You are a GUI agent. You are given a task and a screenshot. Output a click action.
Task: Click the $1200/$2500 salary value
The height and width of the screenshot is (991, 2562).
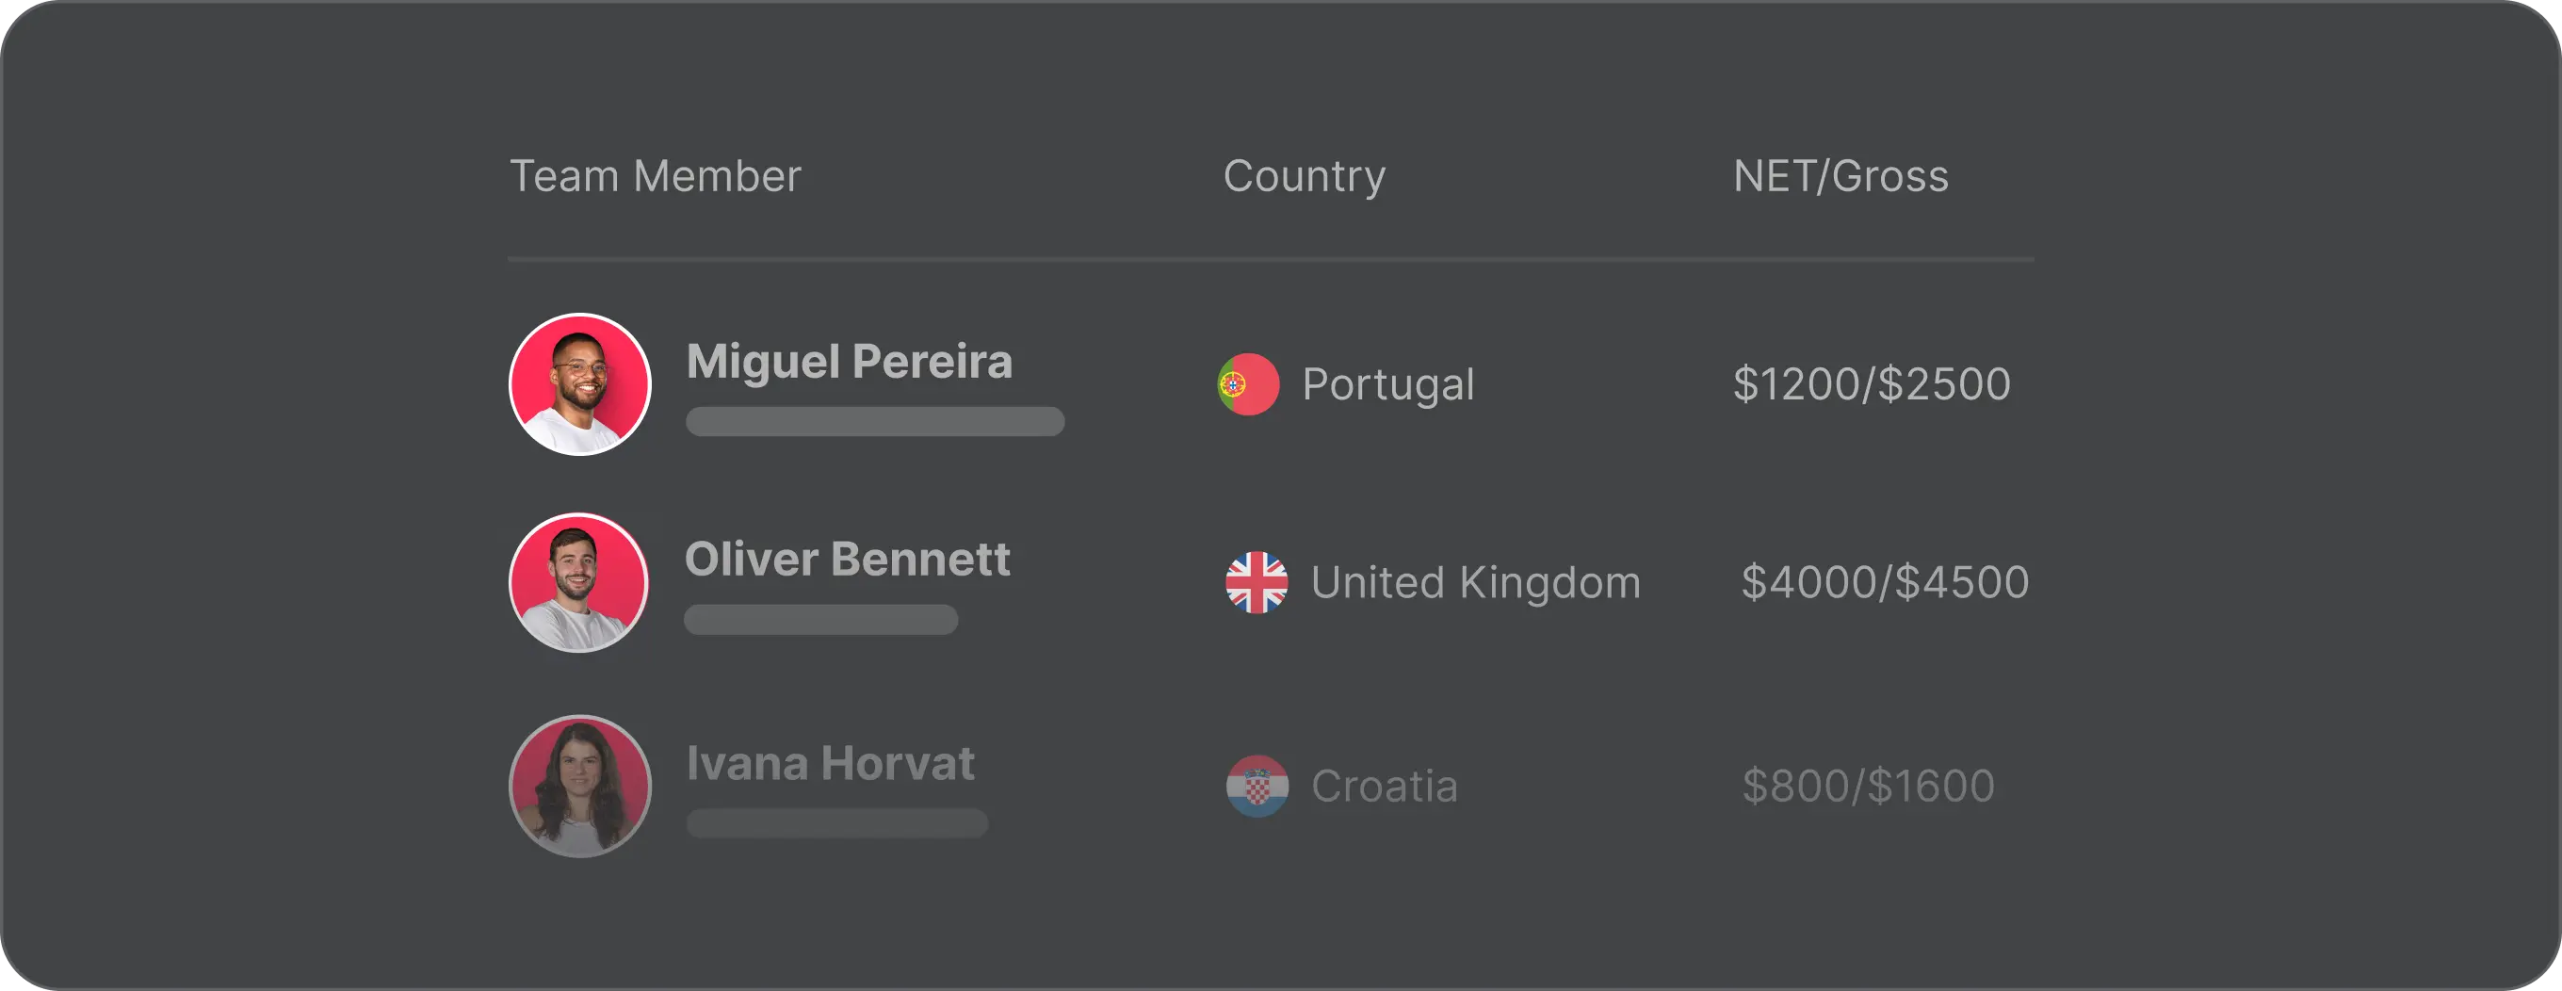click(1871, 385)
